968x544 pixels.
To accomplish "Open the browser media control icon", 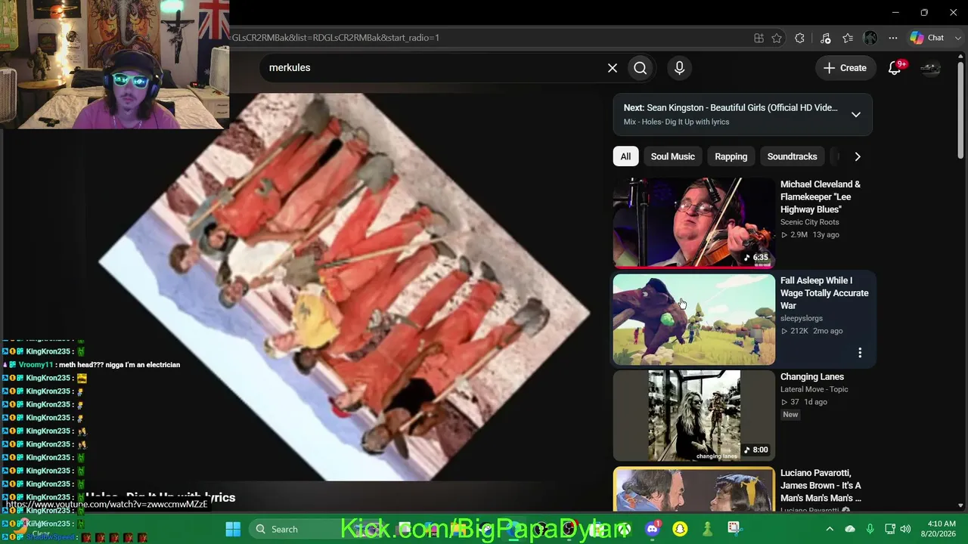I will pos(825,38).
